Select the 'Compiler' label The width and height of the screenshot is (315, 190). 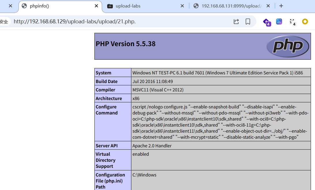click(x=105, y=90)
